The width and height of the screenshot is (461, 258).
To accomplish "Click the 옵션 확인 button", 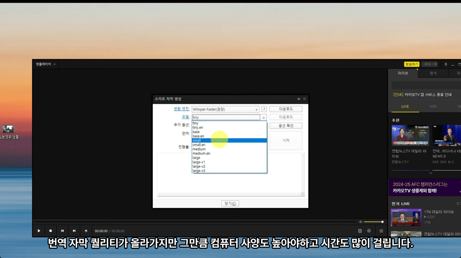I will pos(286,126).
